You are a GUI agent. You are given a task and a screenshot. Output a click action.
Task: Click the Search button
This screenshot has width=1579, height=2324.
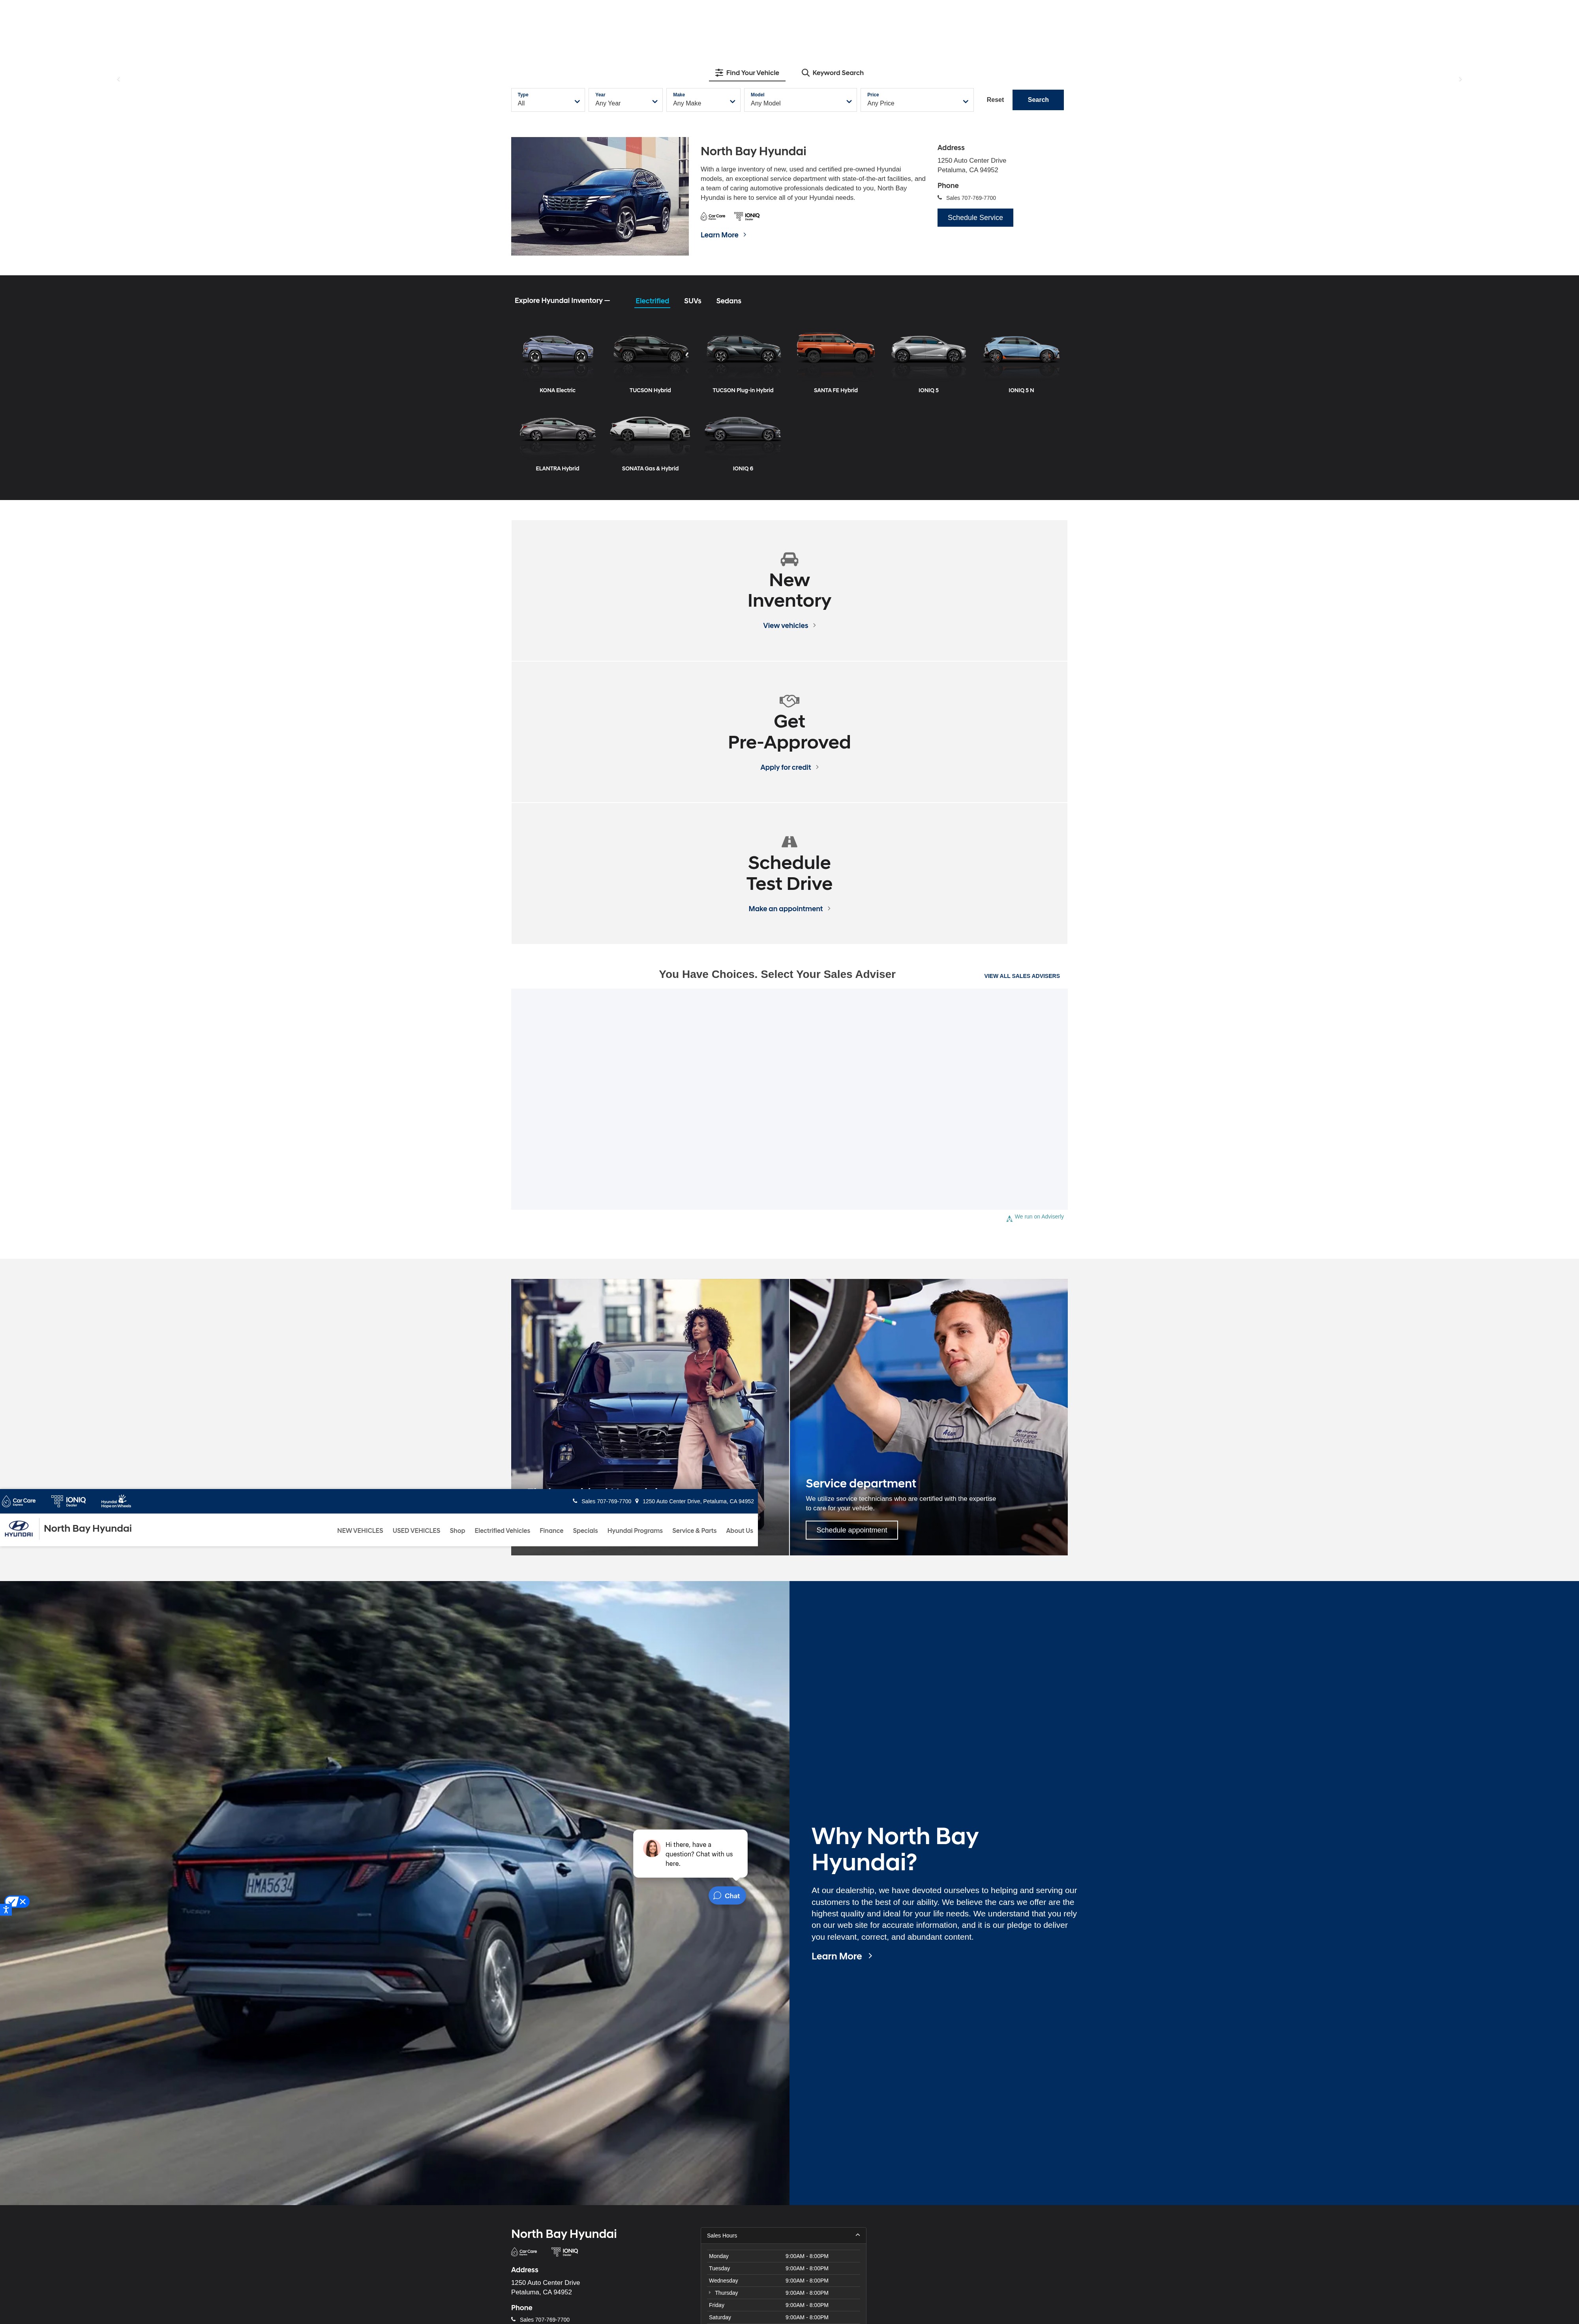1037,100
